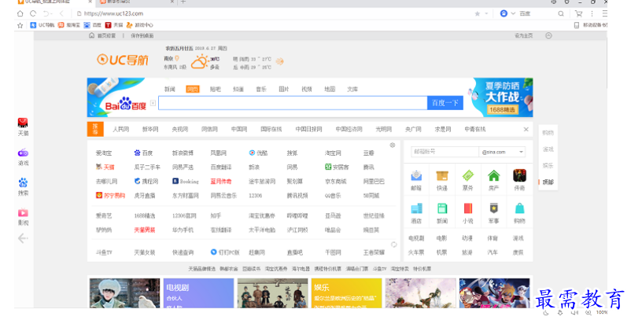Bookmark this page via address bar star
Viewport: 631px width, 324px height.
pyautogui.click(x=478, y=13)
